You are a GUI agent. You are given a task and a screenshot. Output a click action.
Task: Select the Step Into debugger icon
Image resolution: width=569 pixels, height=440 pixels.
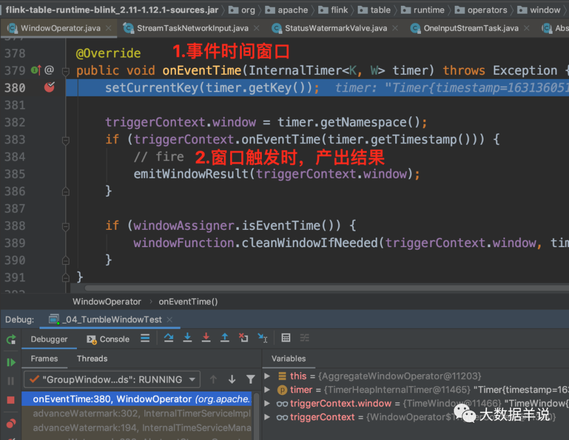click(x=188, y=339)
